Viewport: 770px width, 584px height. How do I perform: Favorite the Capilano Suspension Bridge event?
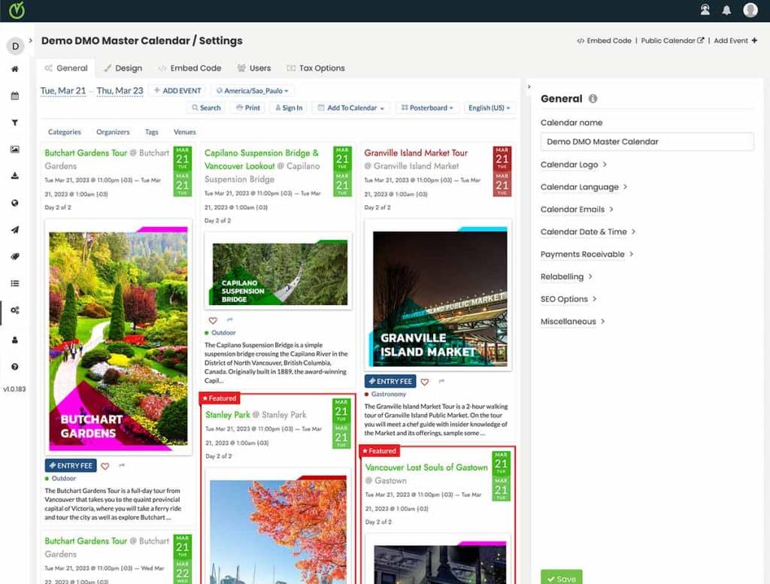pyautogui.click(x=213, y=320)
